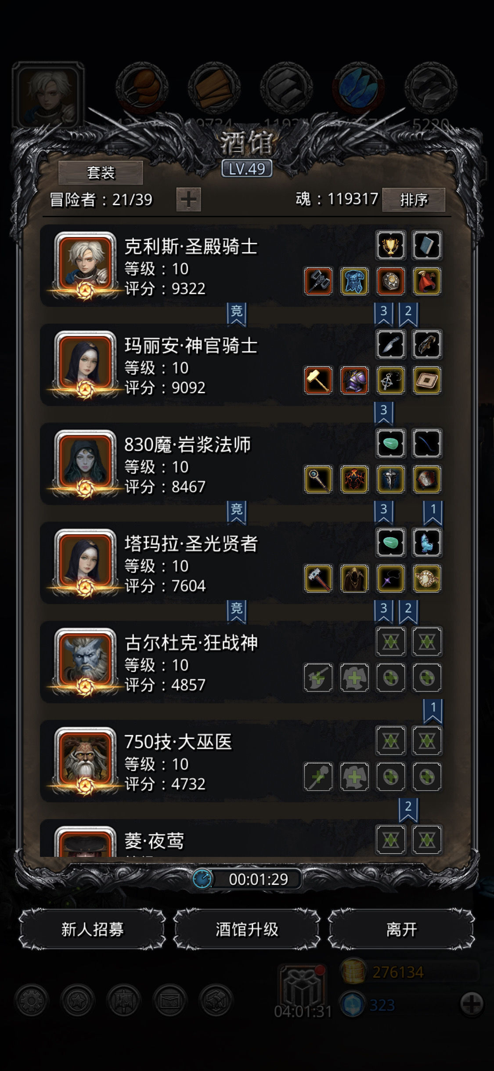Viewport: 494px width, 1071px height.
Task: Tap team flag 1 below 830魔·岩浆法师
Action: coord(433,512)
